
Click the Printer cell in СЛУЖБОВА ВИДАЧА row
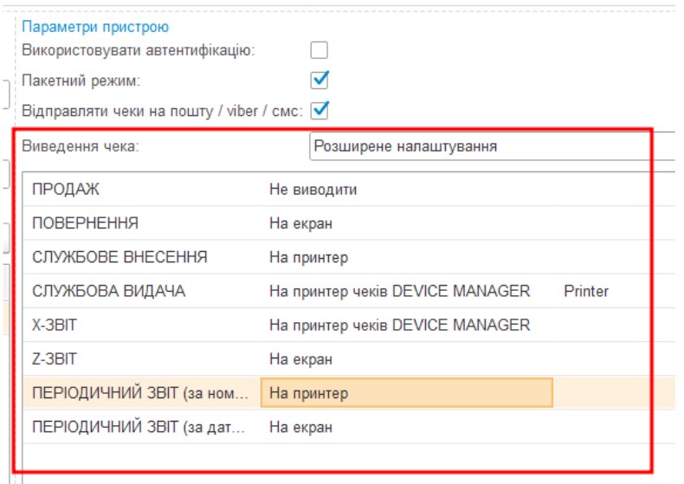click(586, 291)
